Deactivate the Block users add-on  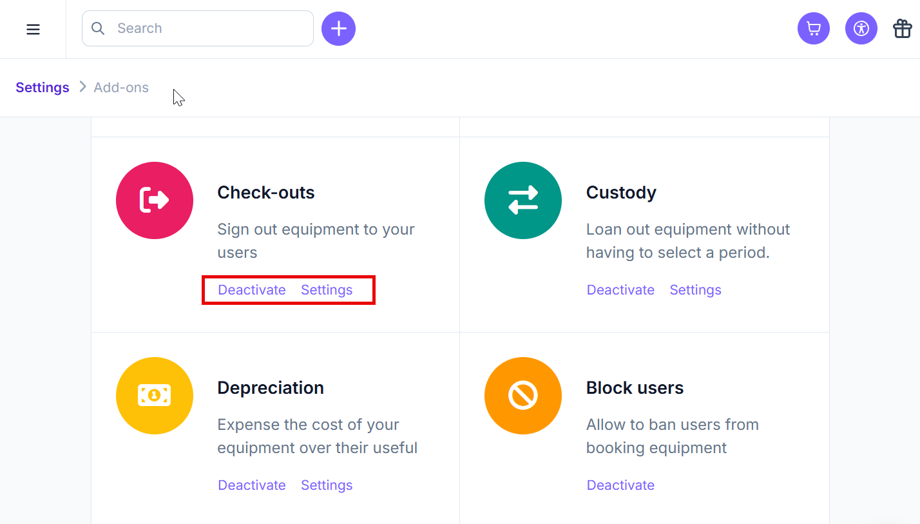click(x=620, y=485)
